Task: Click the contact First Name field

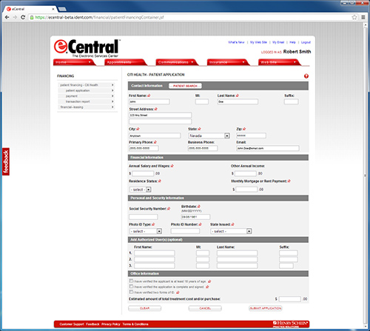Action: pyautogui.click(x=149, y=101)
